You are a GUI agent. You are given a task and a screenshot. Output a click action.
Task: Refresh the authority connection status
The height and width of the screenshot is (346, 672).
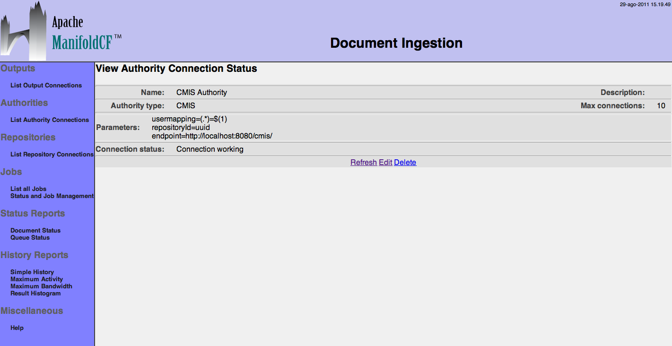pyautogui.click(x=363, y=163)
